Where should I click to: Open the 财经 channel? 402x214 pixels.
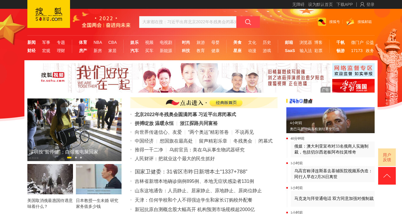click(31, 51)
